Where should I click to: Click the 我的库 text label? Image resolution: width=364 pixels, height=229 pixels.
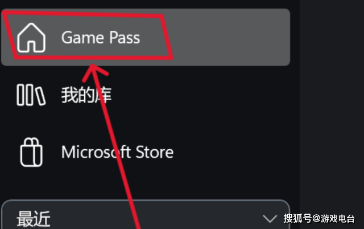point(86,95)
